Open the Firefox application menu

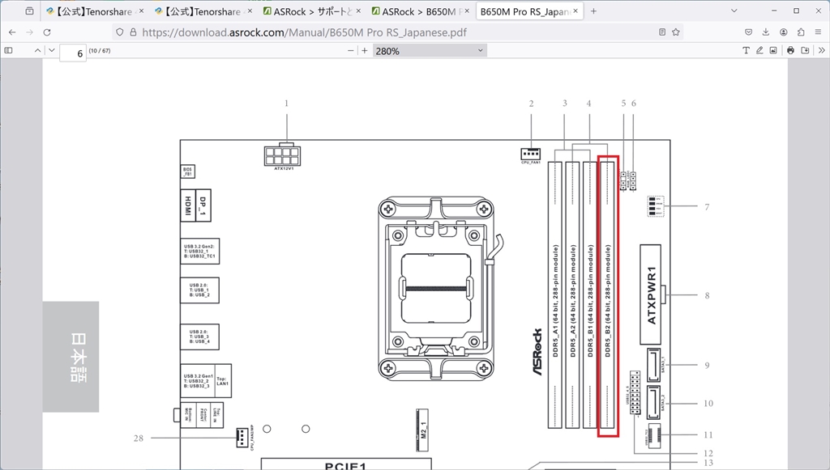pos(819,32)
